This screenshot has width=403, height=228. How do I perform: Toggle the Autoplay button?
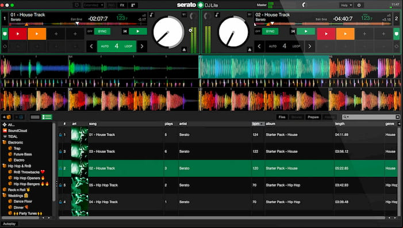pyautogui.click(x=9, y=224)
